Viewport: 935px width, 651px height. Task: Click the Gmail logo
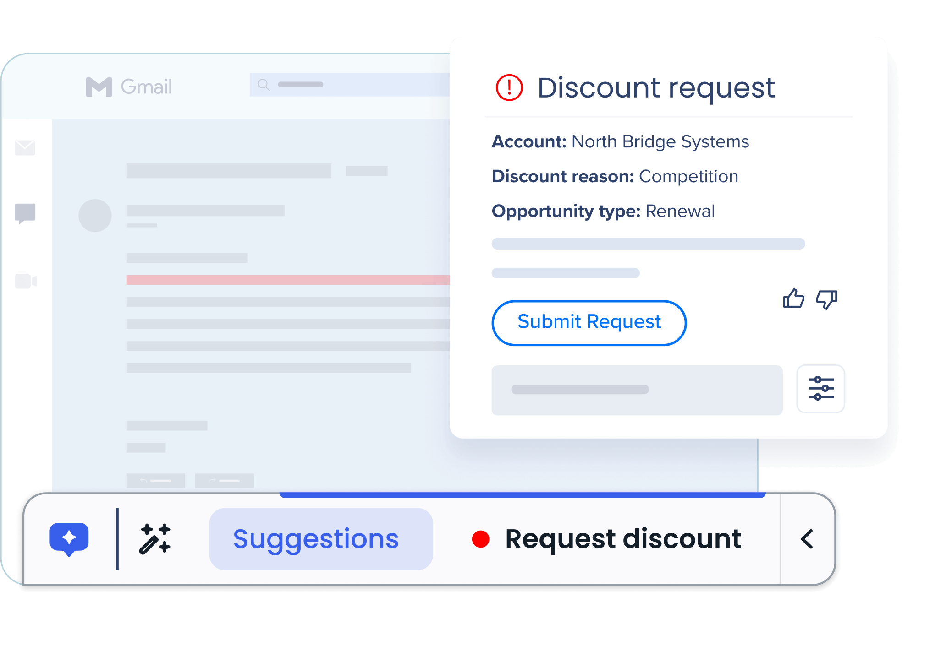click(129, 87)
